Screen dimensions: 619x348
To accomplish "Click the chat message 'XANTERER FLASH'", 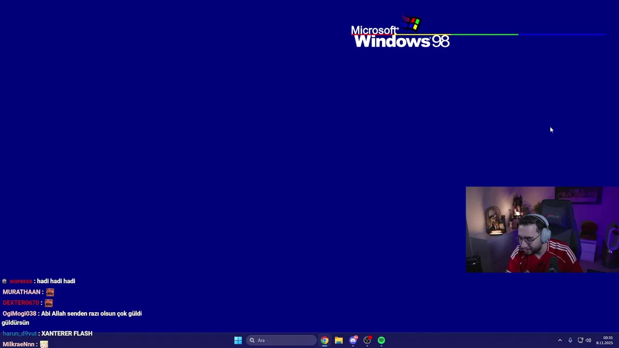I will point(67,333).
